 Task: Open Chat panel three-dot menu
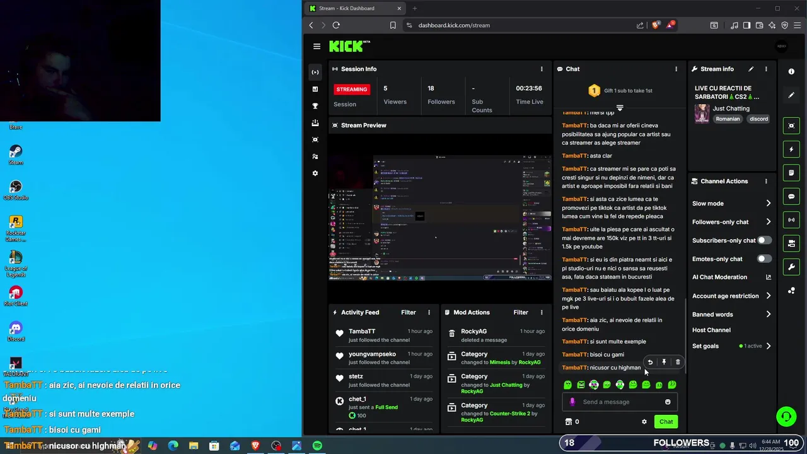tap(676, 69)
